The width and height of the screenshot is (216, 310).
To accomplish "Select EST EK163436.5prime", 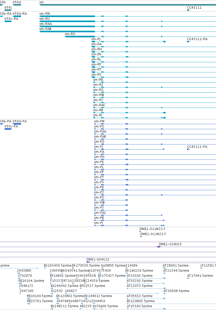I will [58, 265].
